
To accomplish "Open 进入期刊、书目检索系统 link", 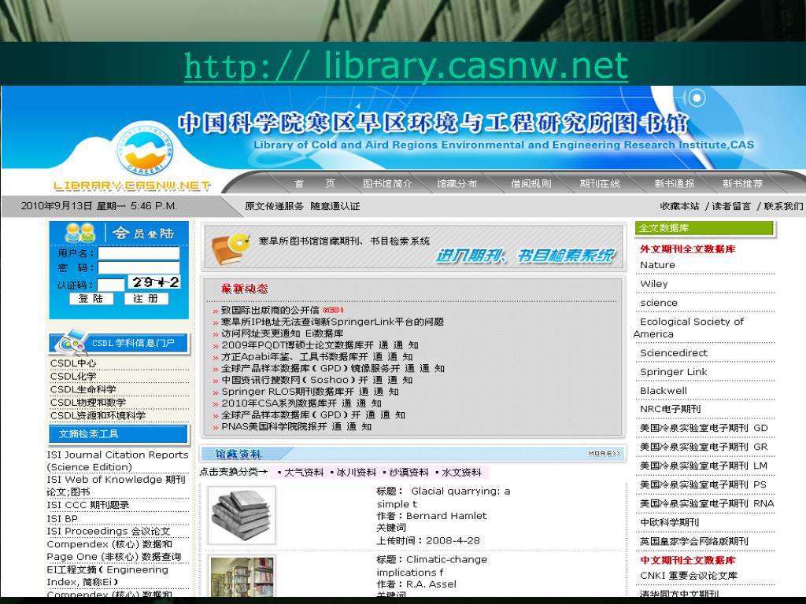I will [x=524, y=255].
